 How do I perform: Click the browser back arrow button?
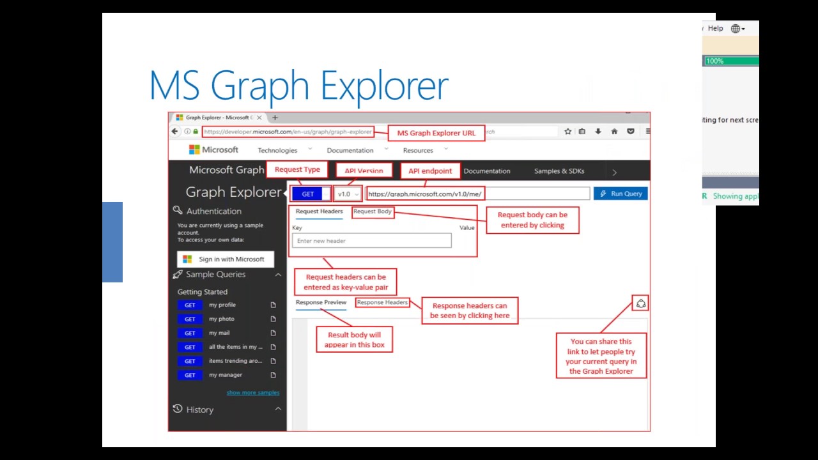click(x=175, y=132)
